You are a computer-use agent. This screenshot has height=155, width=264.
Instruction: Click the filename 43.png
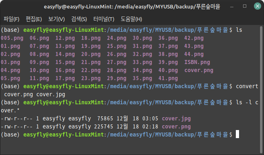pyautogui.click(x=194, y=46)
